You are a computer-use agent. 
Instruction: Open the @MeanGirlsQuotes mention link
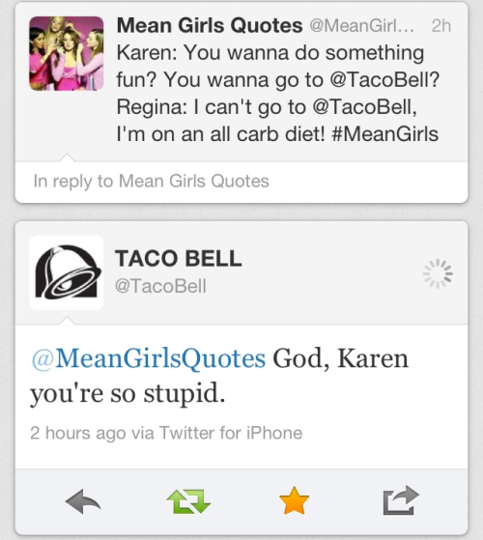tap(149, 358)
